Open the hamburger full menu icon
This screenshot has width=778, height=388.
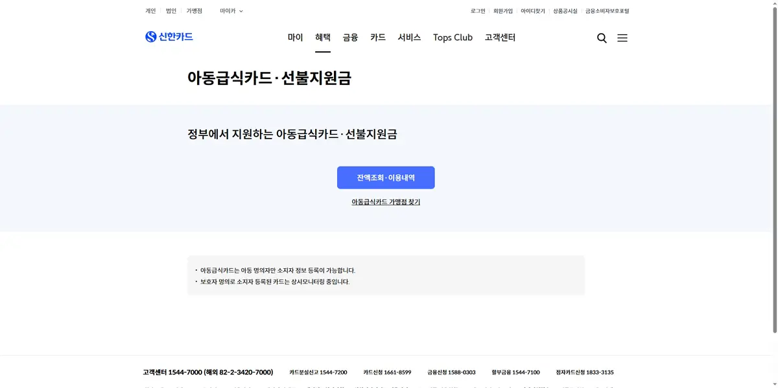[622, 38]
